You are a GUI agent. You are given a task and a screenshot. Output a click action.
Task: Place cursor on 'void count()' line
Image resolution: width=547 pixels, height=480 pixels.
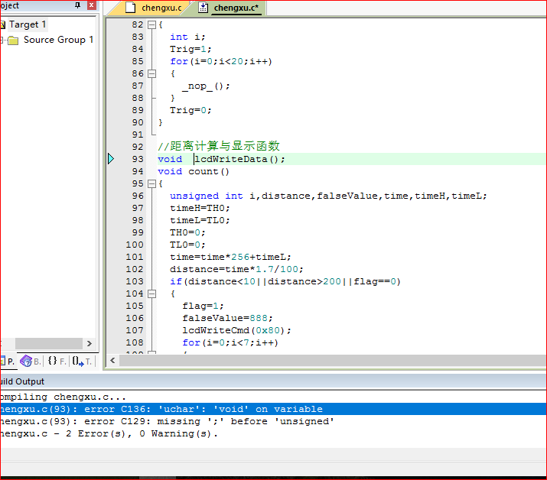click(194, 171)
